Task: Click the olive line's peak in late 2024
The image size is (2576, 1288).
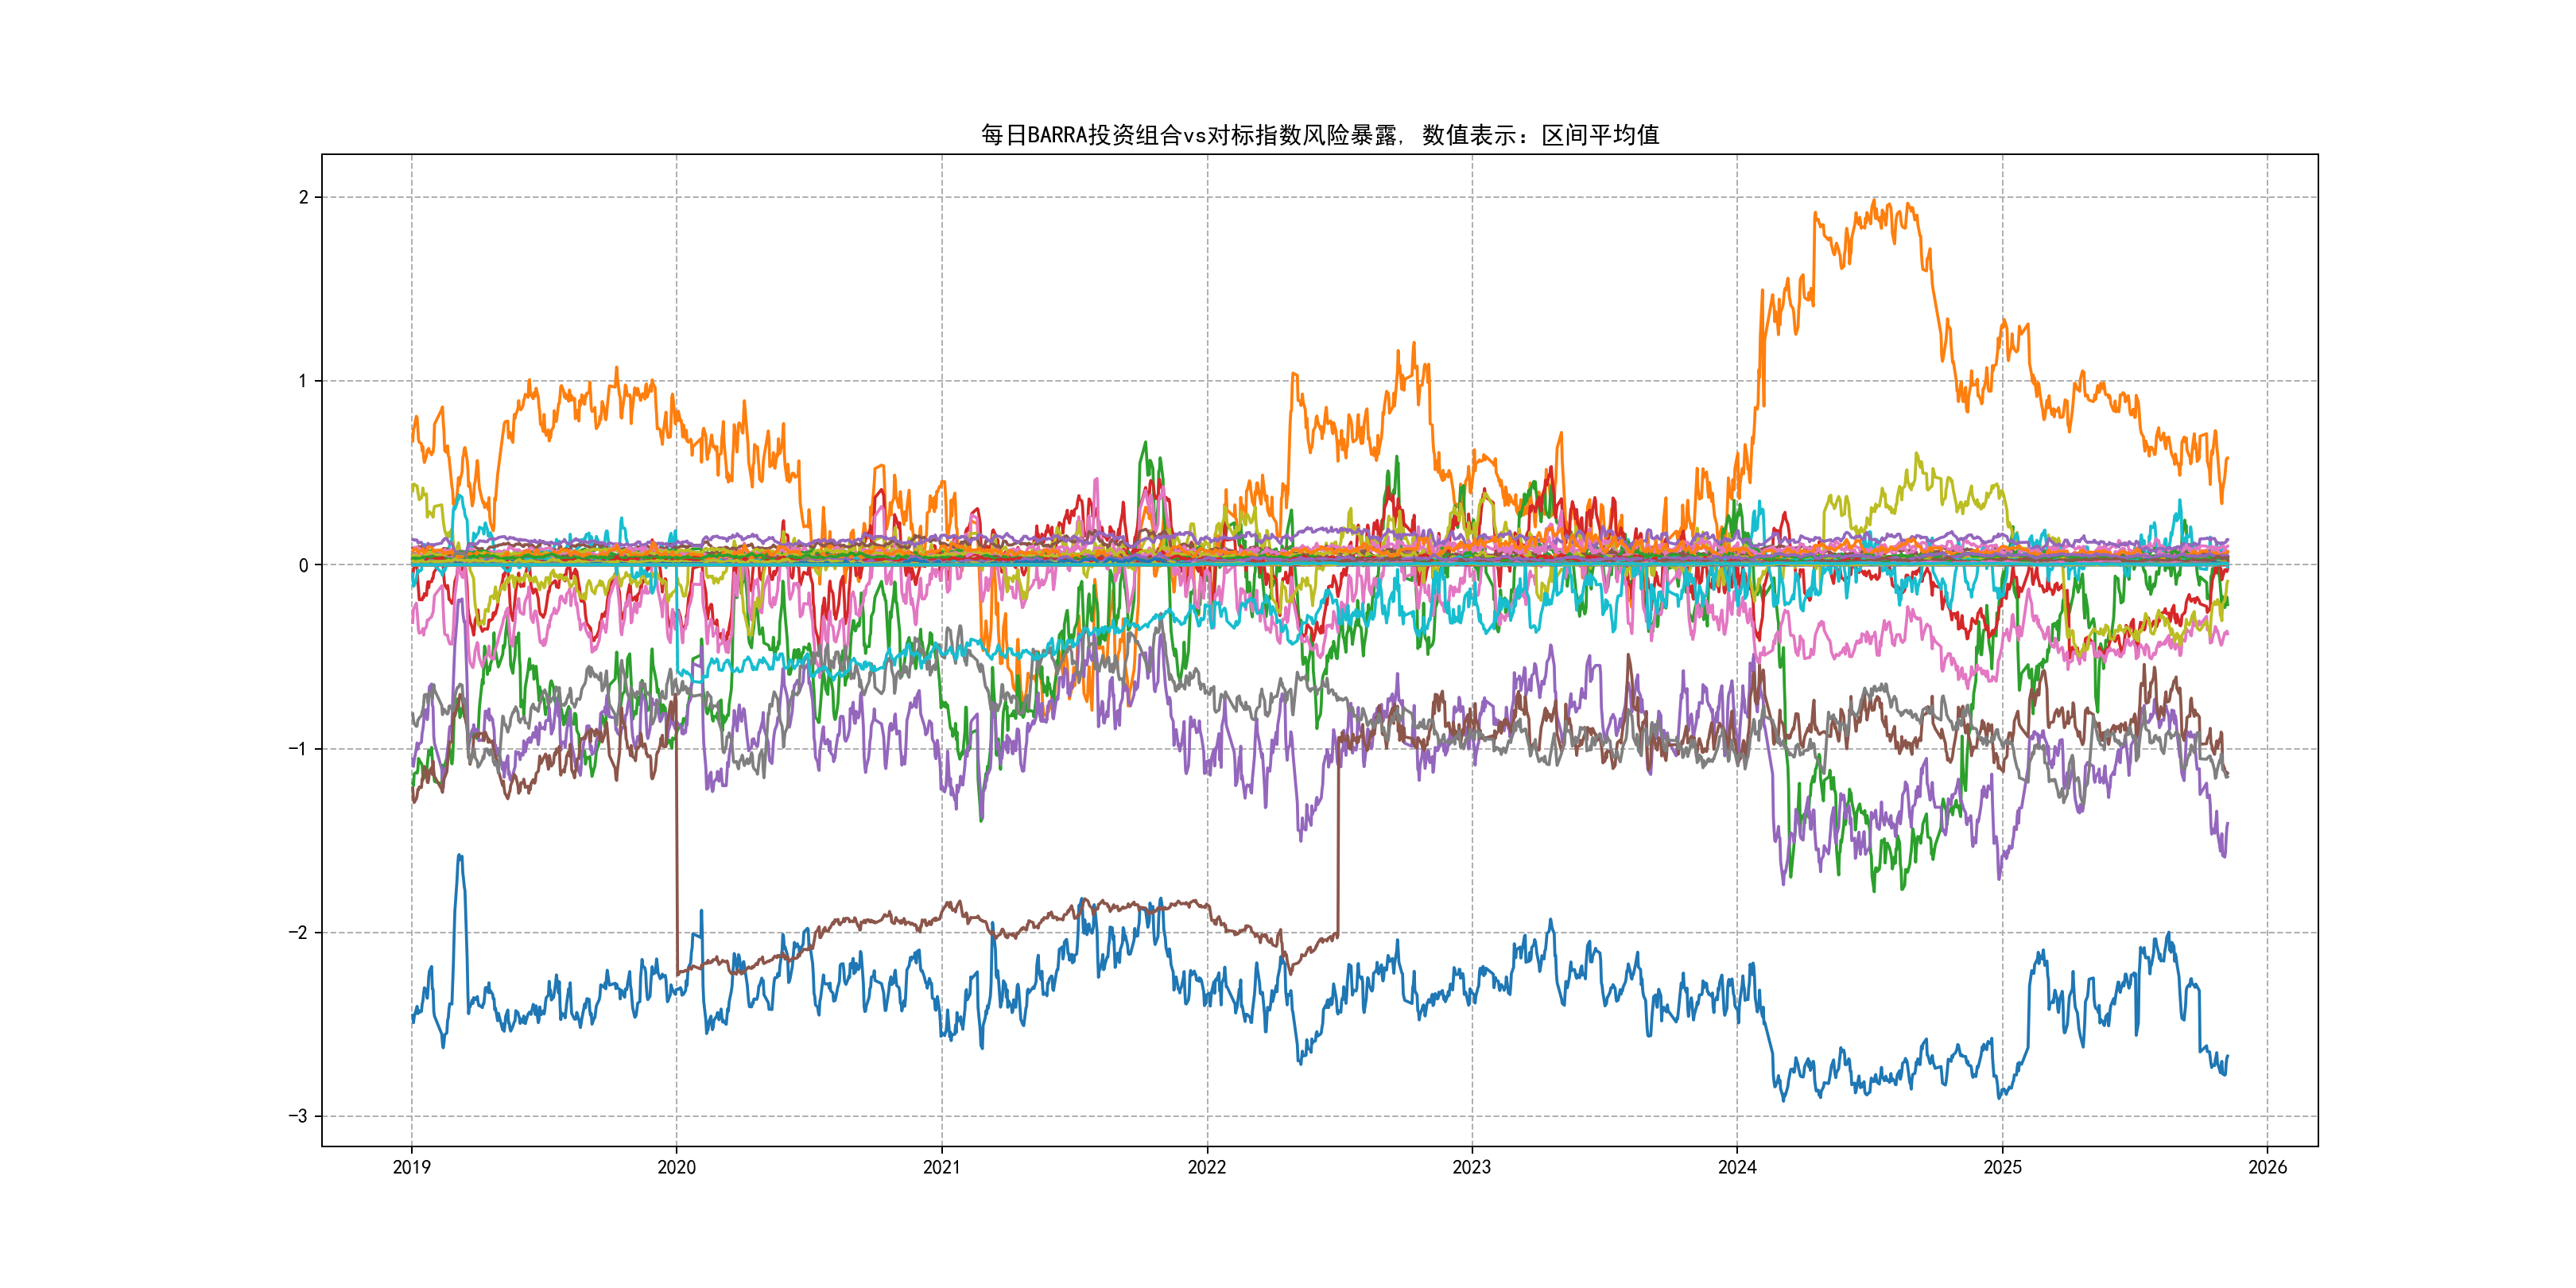Action: point(1917,455)
